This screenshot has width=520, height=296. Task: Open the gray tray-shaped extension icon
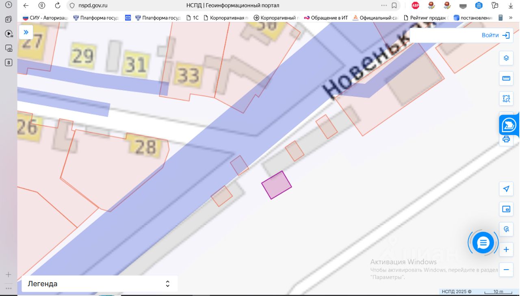(463, 6)
